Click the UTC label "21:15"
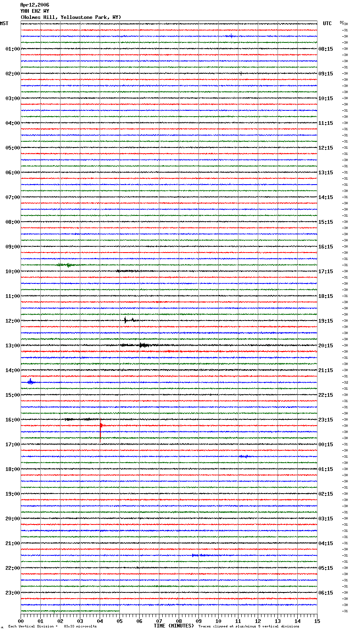 (326, 370)
